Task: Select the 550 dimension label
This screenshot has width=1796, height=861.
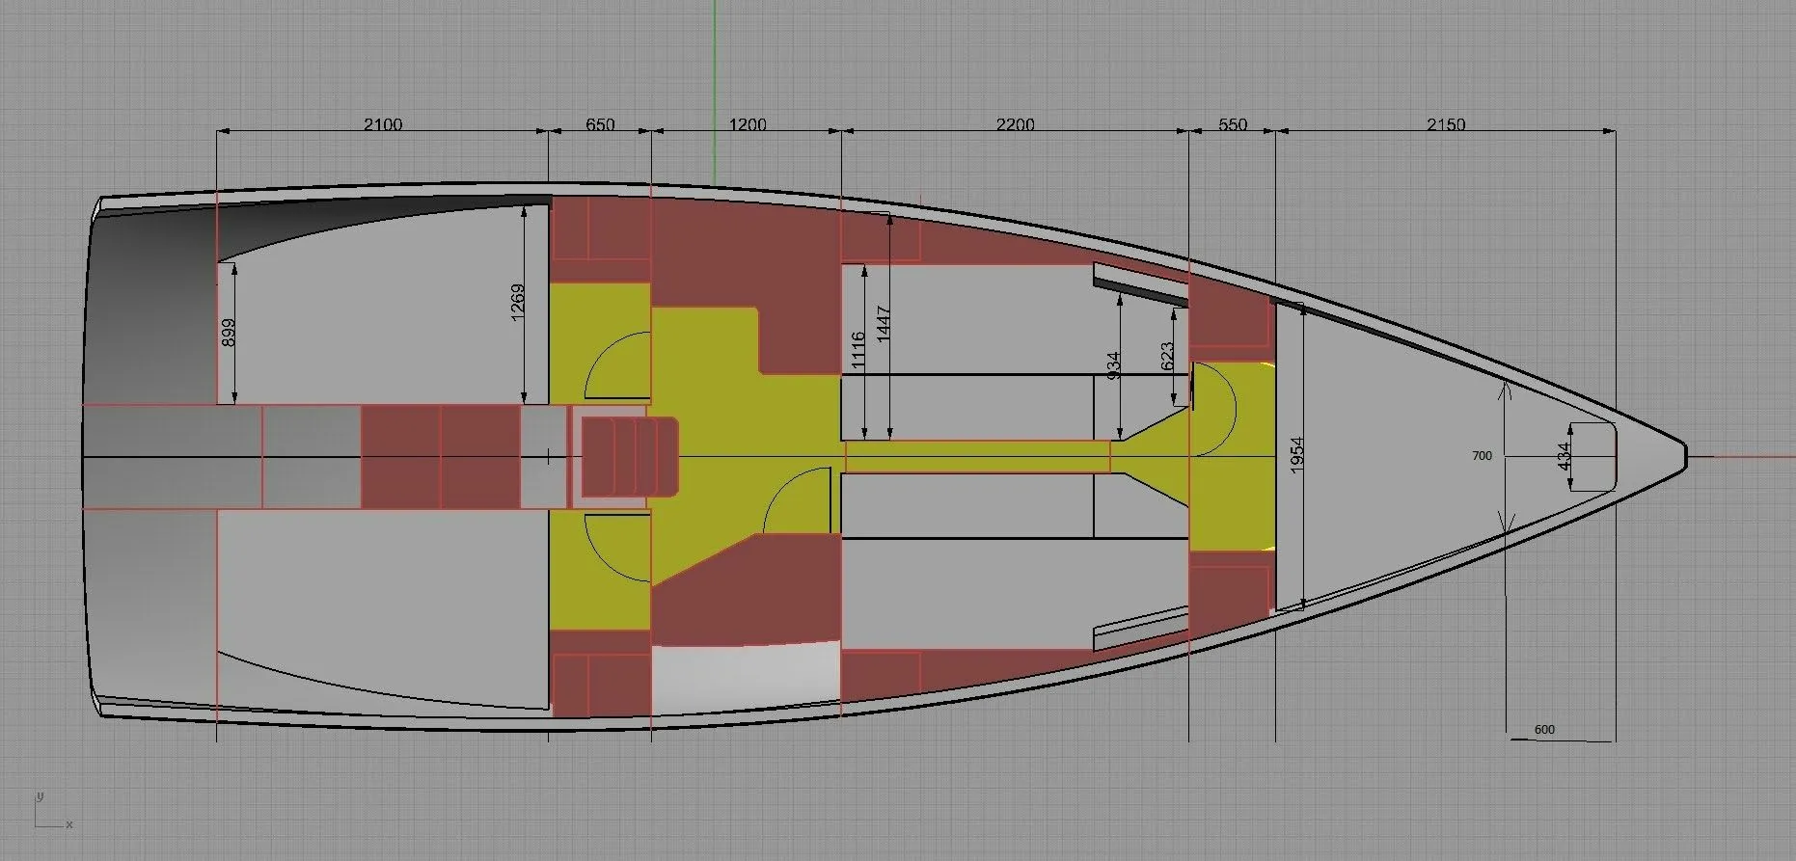Action: [1232, 124]
